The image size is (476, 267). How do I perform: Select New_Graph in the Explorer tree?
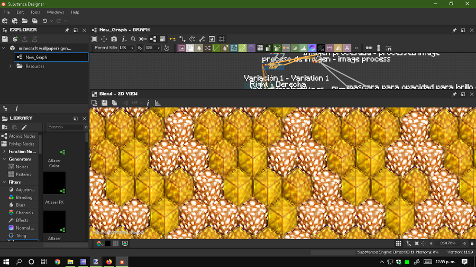(x=51, y=57)
